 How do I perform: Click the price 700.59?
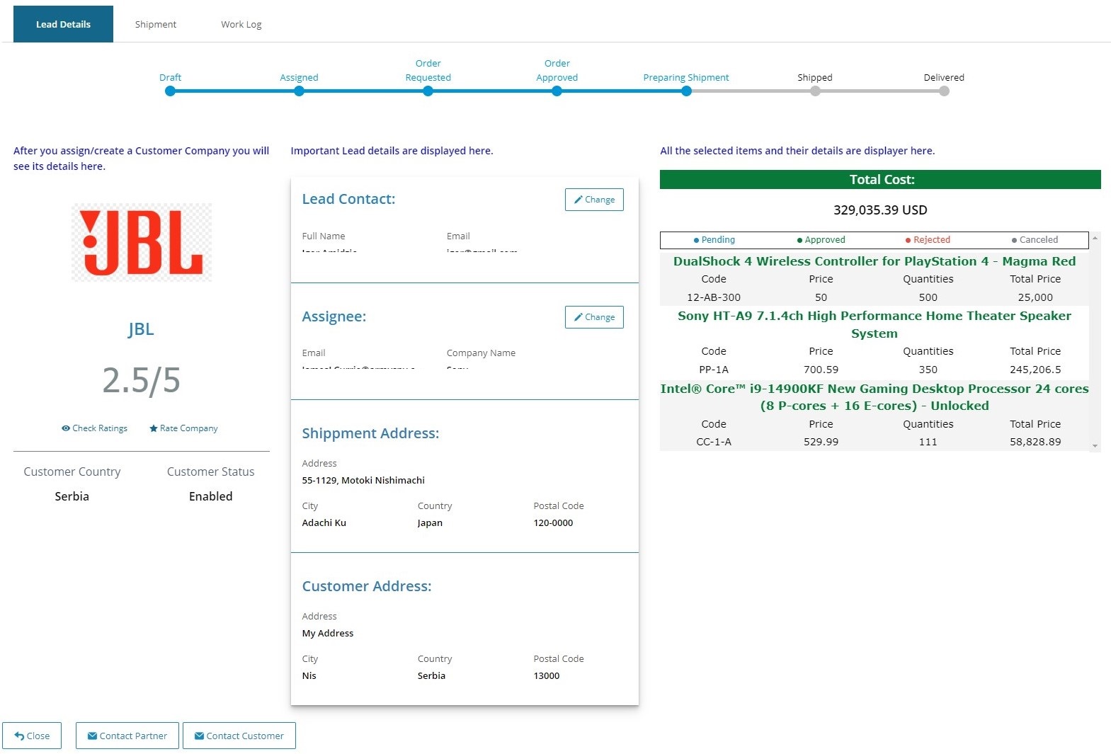821,370
